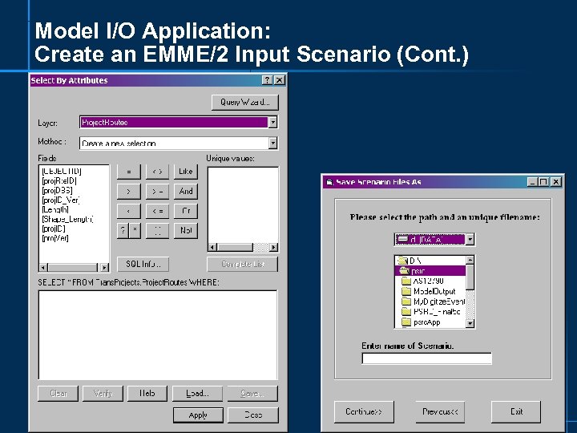
Task: Apply the attribute selection
Action: [x=198, y=415]
